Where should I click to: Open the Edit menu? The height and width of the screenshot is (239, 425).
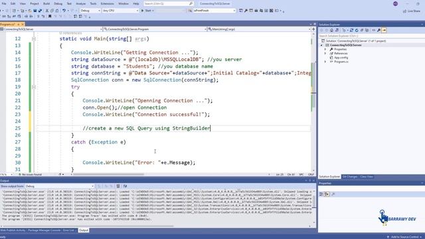(x=13, y=3)
